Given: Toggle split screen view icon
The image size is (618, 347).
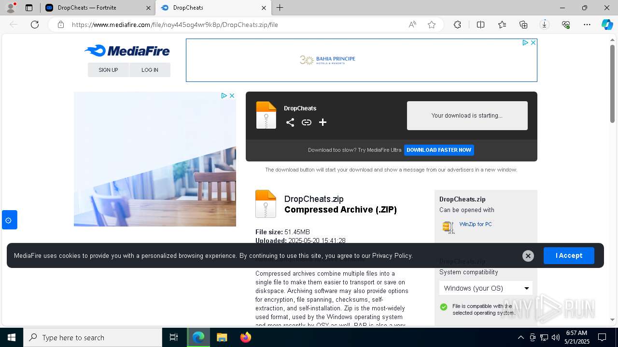Looking at the screenshot, I should tap(480, 25).
